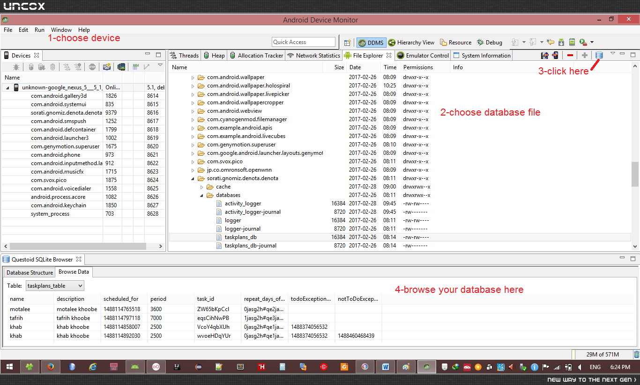Click the red minus Delete selection icon

click(570, 55)
